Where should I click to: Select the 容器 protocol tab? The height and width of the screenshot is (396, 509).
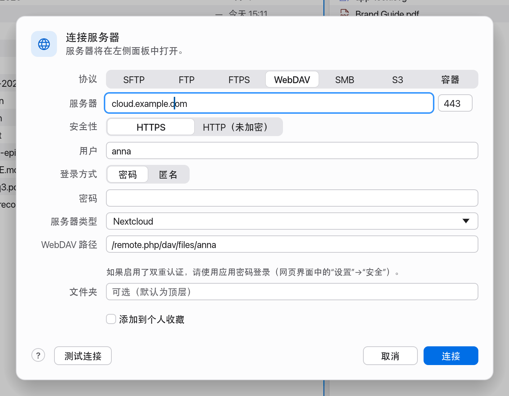[x=450, y=80]
